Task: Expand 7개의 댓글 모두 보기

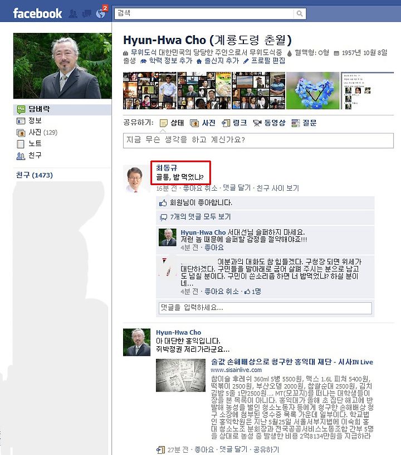Action: (200, 217)
